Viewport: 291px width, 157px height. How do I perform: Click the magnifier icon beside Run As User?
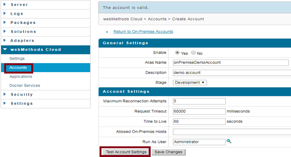point(229,141)
